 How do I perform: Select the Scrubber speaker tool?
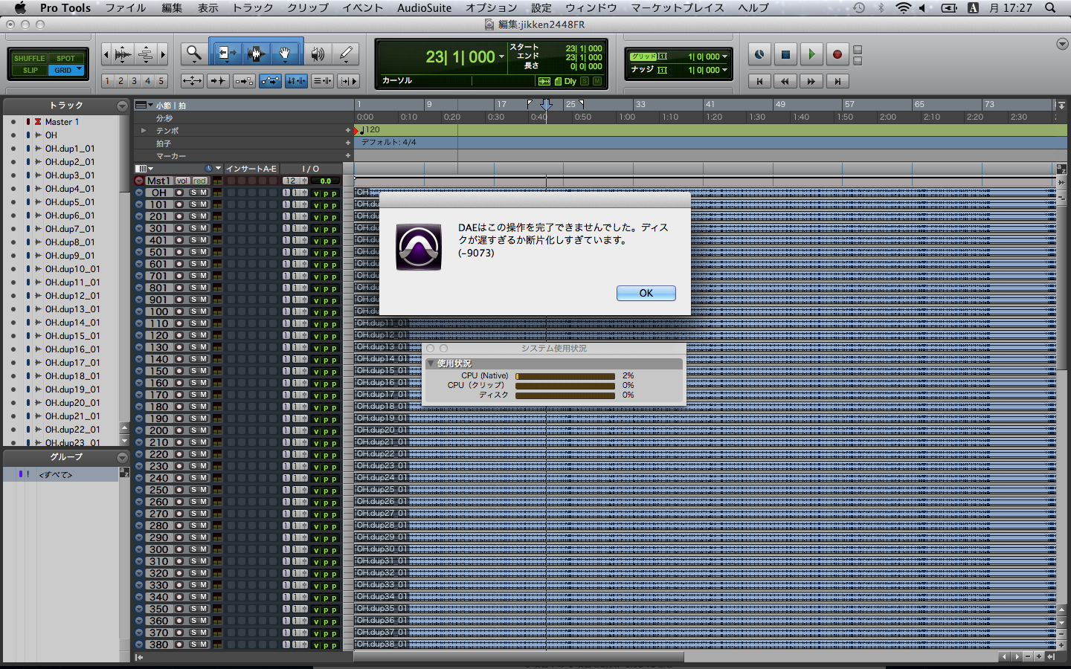pos(318,54)
